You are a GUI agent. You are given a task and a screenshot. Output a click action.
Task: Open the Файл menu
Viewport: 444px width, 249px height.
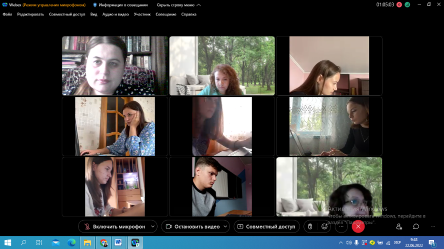click(x=7, y=14)
